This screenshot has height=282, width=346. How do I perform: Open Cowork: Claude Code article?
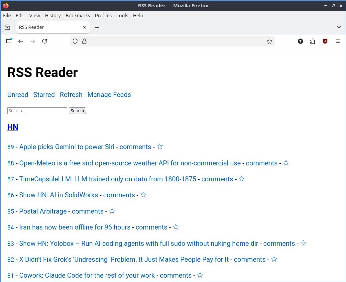[87, 275]
